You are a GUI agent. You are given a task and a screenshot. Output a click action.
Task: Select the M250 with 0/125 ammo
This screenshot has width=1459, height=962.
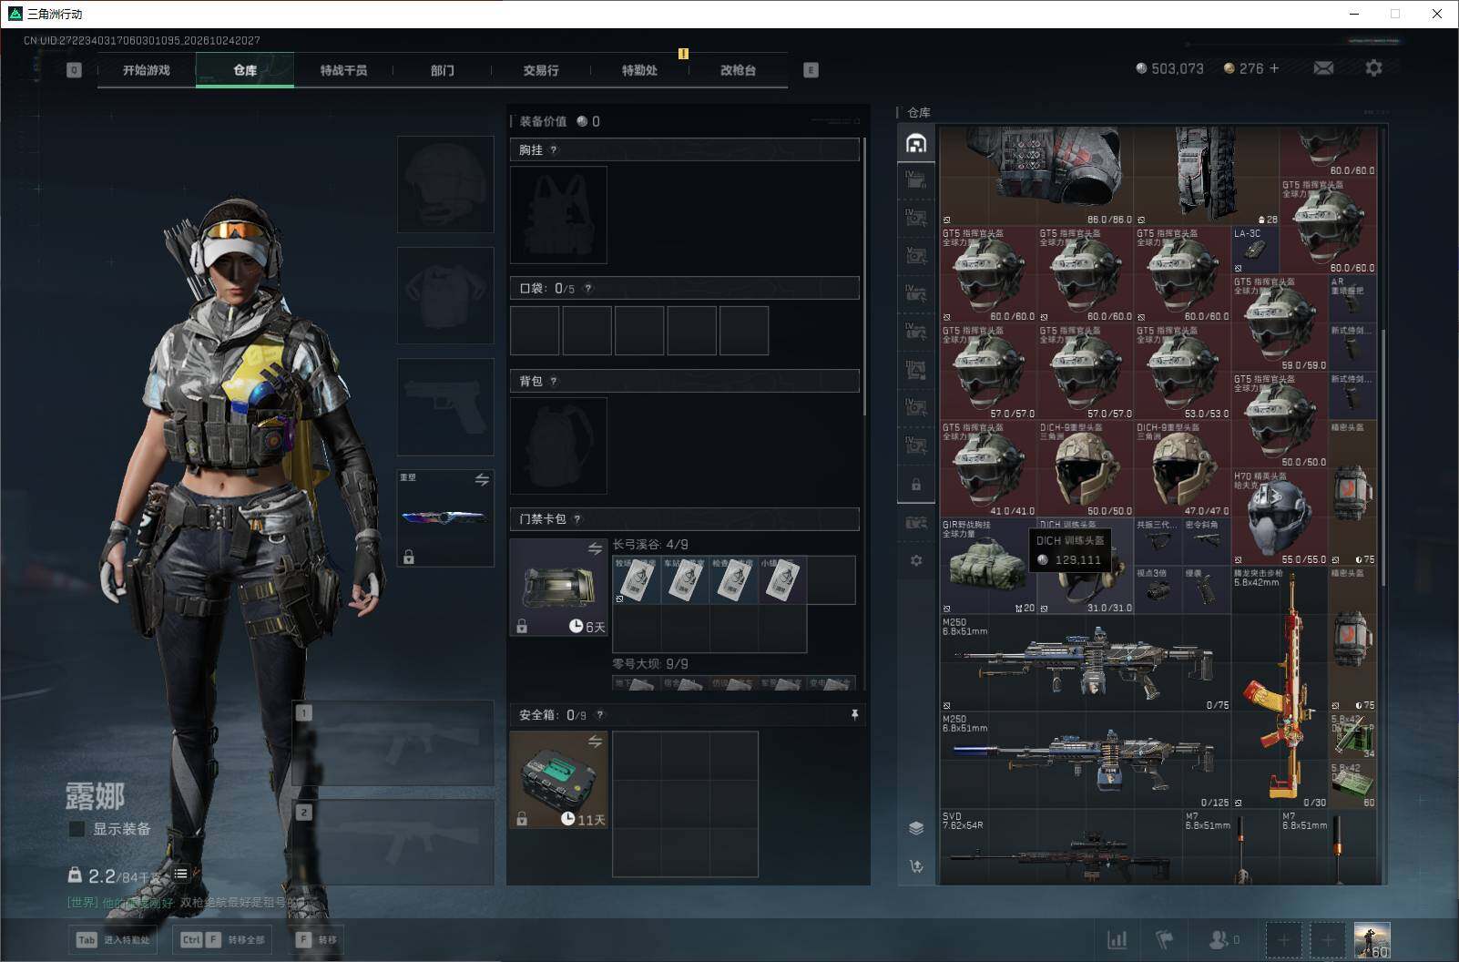coord(1086,761)
